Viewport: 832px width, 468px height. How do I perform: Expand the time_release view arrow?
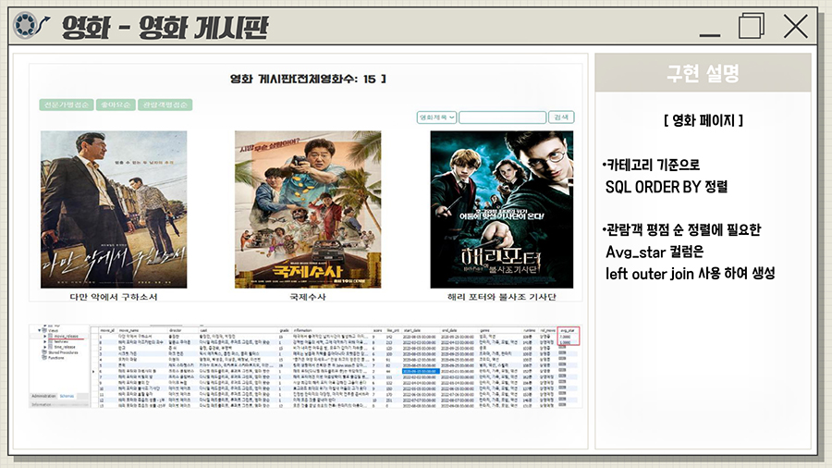tap(45, 347)
